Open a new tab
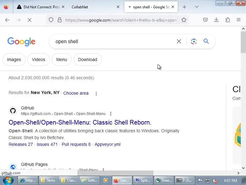Screen dimensions: 246x185 [184, 7]
